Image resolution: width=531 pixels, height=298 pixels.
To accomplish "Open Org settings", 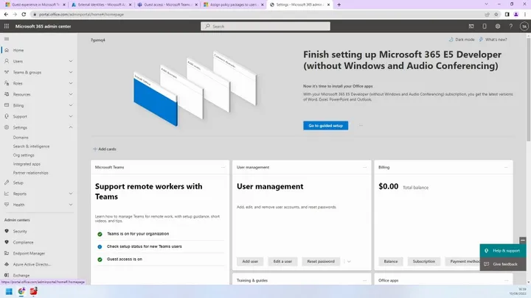I will (24, 155).
